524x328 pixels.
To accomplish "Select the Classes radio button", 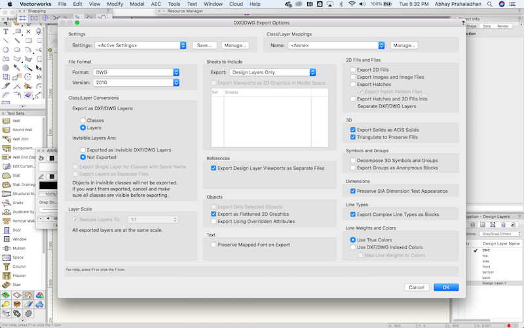I will click(x=83, y=120).
